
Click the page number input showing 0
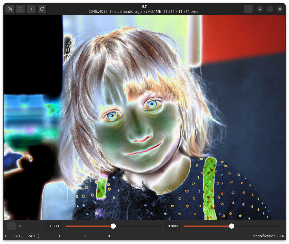(x=23, y=226)
